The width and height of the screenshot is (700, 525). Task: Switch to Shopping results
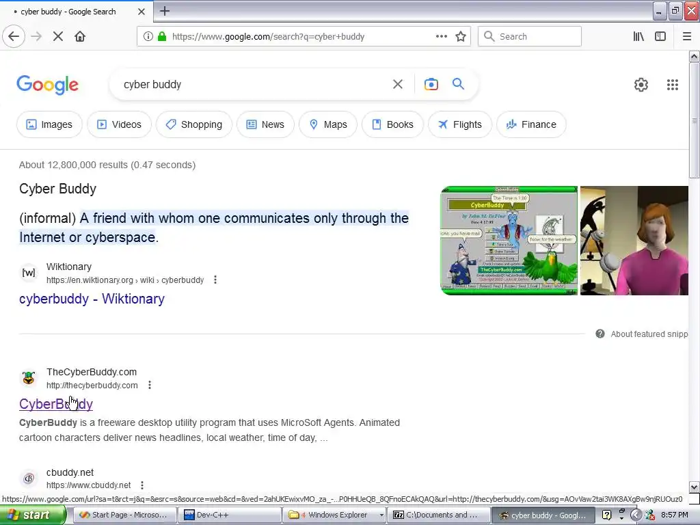pyautogui.click(x=194, y=124)
